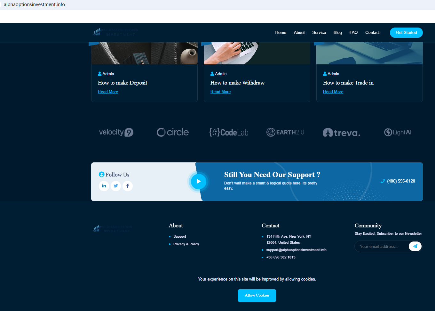Read More on How to make Deposit
This screenshot has width=435, height=311.
click(x=108, y=92)
